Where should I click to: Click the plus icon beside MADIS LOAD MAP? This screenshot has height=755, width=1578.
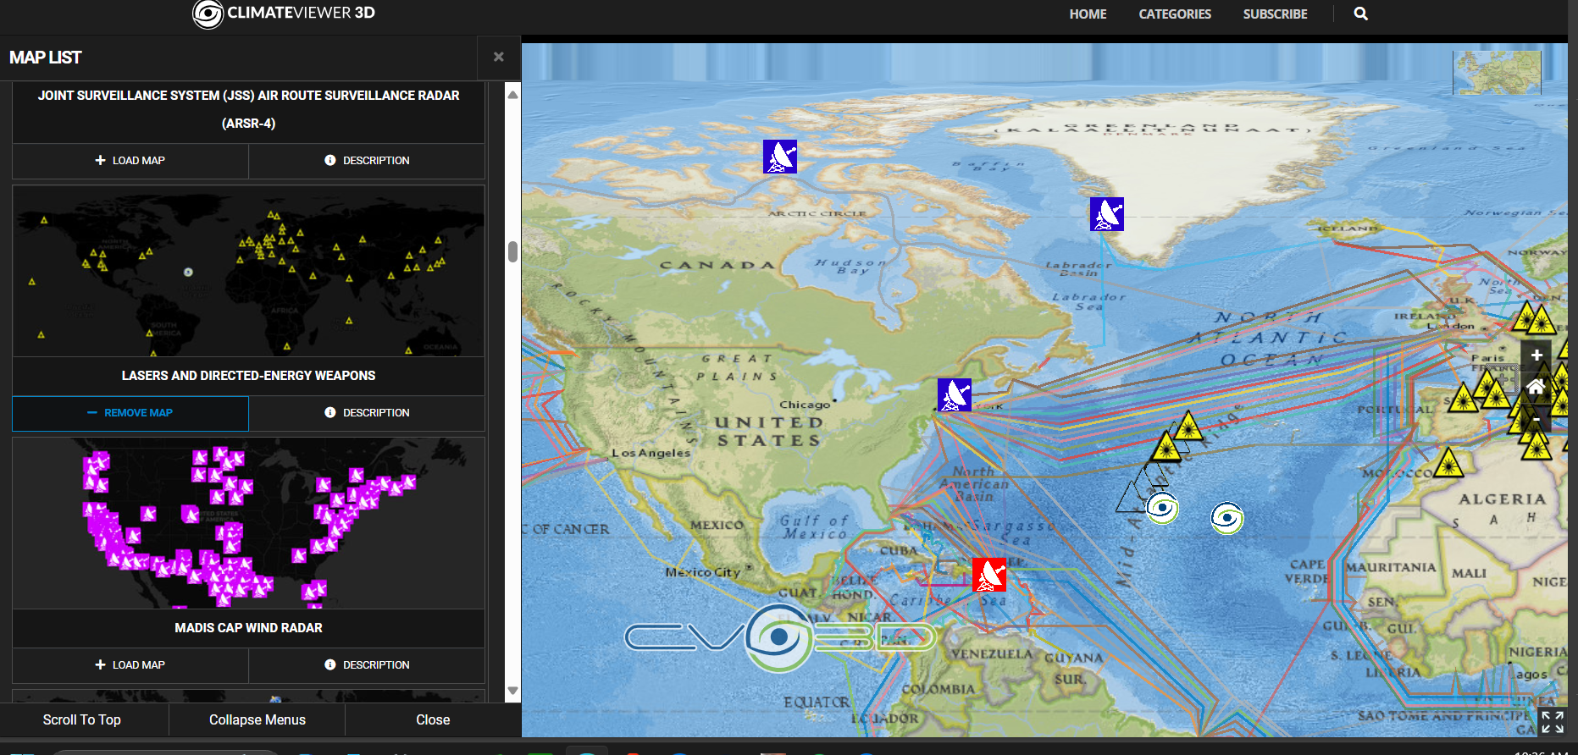[100, 664]
